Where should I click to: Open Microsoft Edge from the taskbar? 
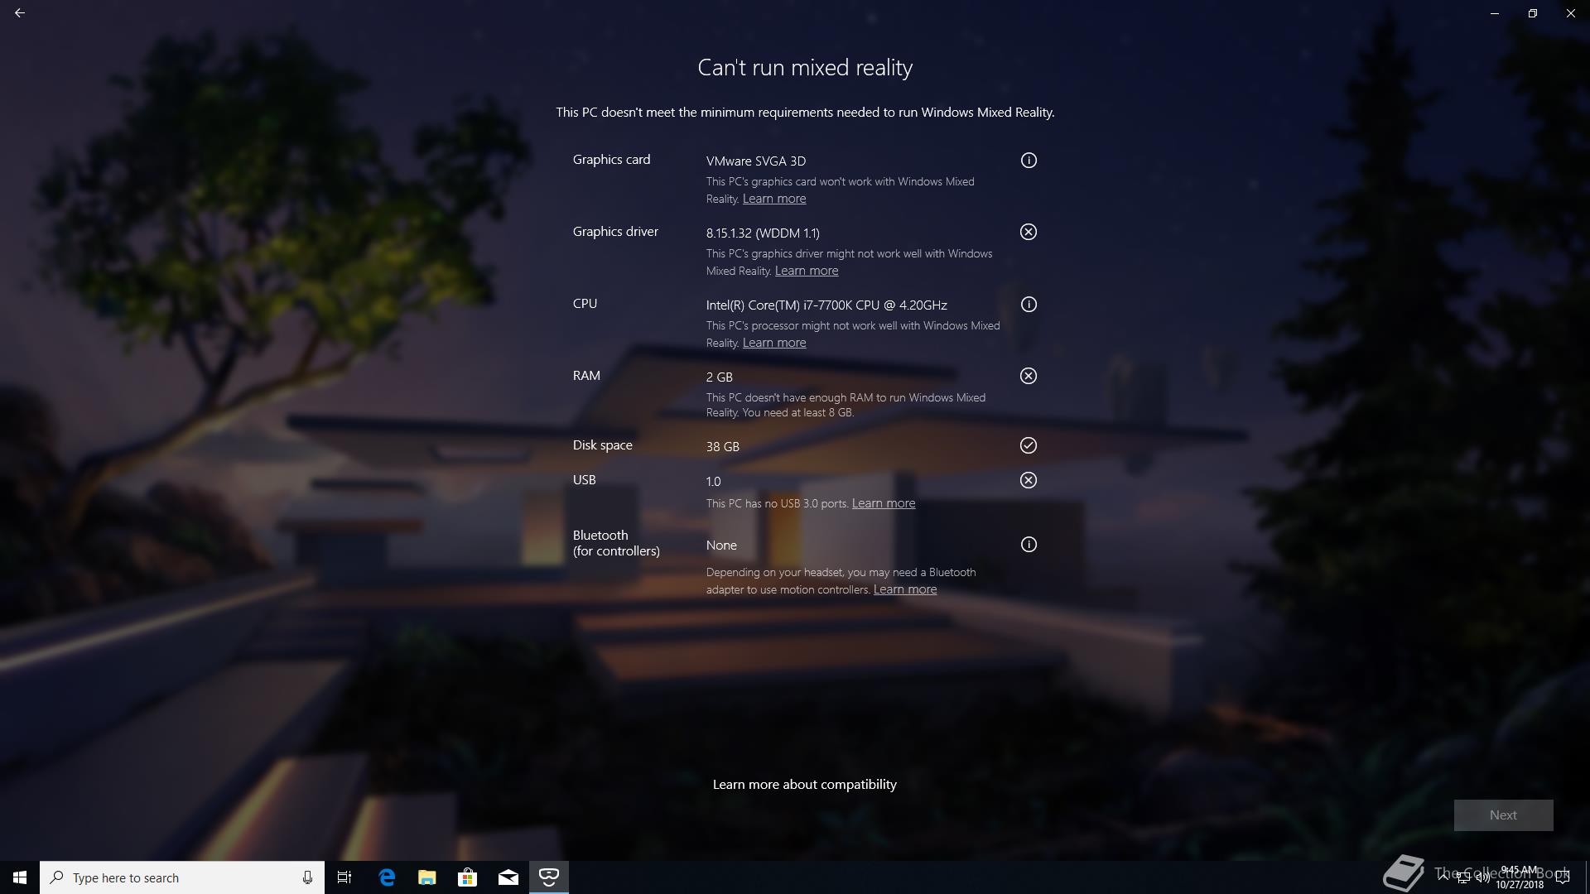(386, 877)
